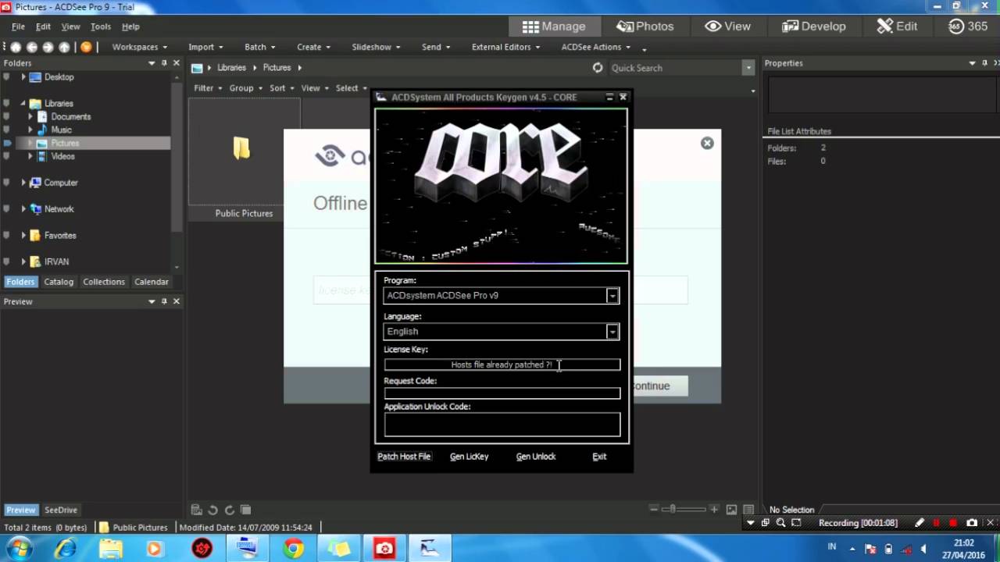Switch to details list view icon
This screenshot has width=1000, height=562.
point(748,510)
